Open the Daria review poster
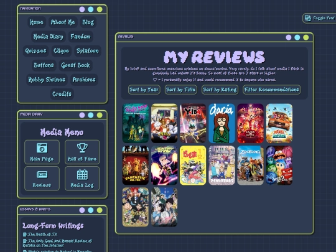 222,123
